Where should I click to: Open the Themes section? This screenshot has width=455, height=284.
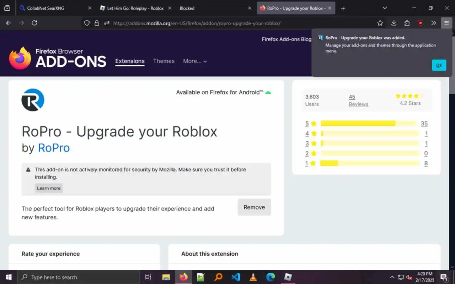164,61
